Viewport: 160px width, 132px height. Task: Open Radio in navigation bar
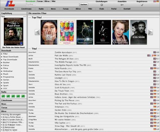(x=41, y=9)
